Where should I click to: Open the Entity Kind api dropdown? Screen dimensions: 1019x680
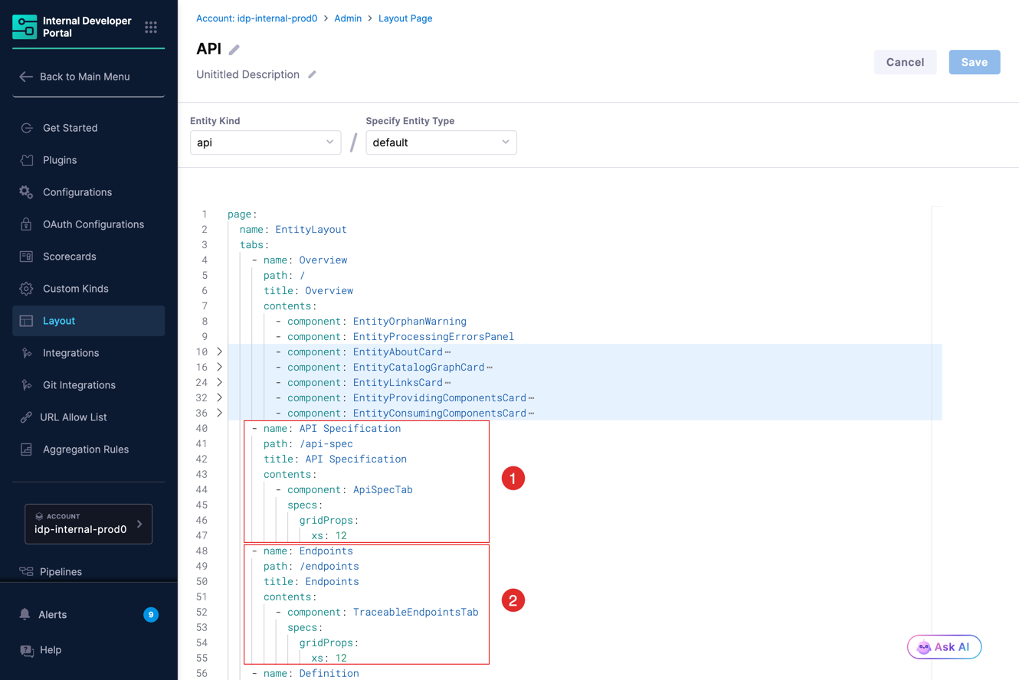(265, 142)
